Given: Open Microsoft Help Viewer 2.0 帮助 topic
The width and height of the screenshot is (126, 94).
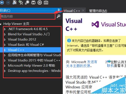Looking at the screenshot, I should click(31, 65).
